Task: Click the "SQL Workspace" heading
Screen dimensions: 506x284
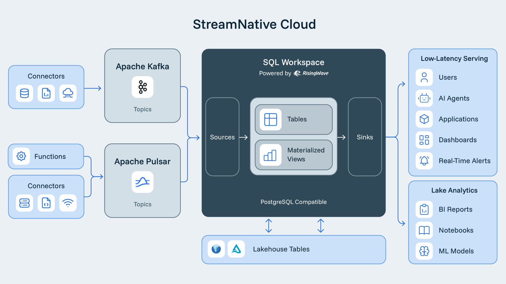Action: tap(293, 62)
